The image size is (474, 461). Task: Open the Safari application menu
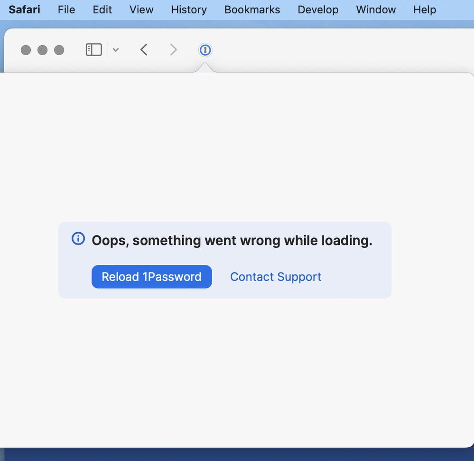coord(24,9)
